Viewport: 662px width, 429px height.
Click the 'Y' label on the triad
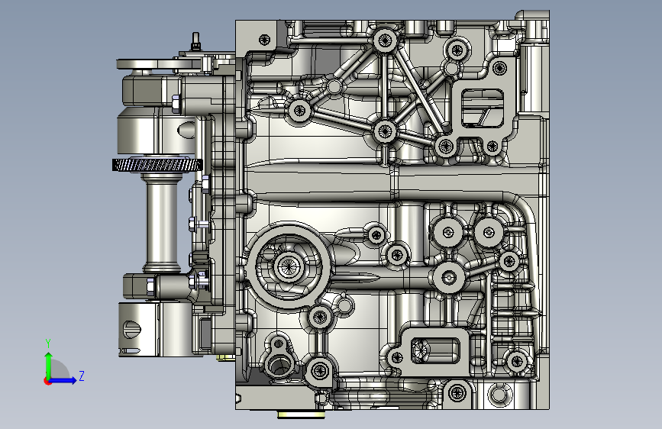(x=48, y=344)
